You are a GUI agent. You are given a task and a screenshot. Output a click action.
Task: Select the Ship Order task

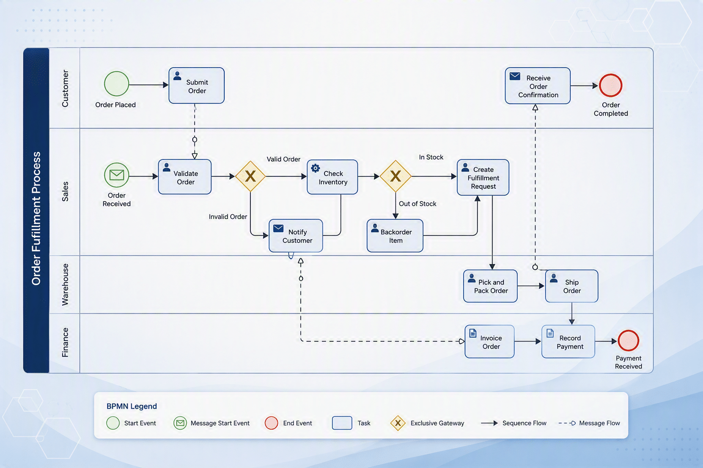coord(572,286)
